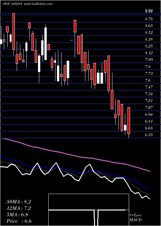161x226 pixels.
Task: Click the mail.bullkhan.com header text
Action: click(x=37, y=4)
